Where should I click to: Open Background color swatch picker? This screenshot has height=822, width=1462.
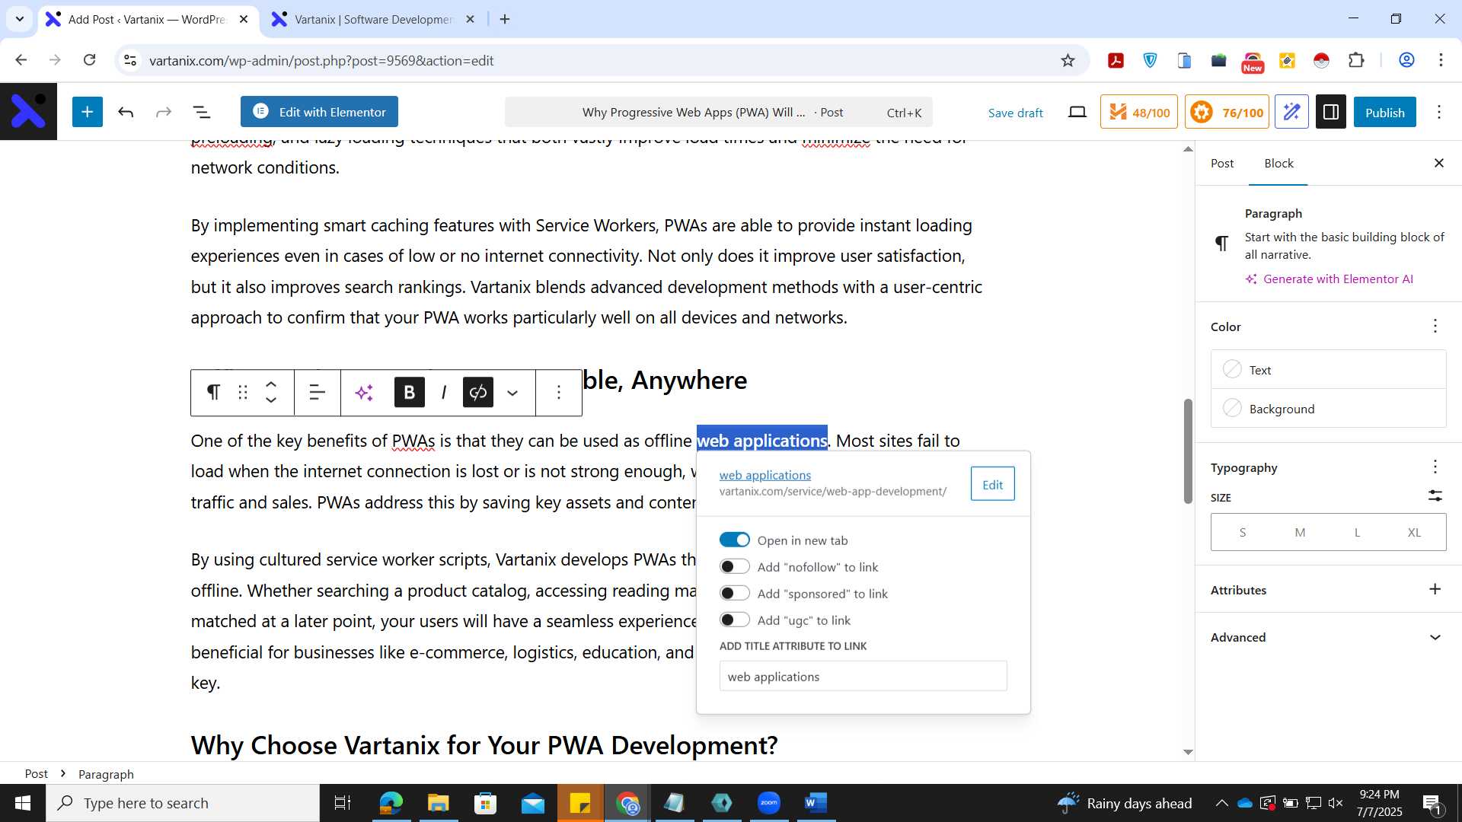point(1328,409)
